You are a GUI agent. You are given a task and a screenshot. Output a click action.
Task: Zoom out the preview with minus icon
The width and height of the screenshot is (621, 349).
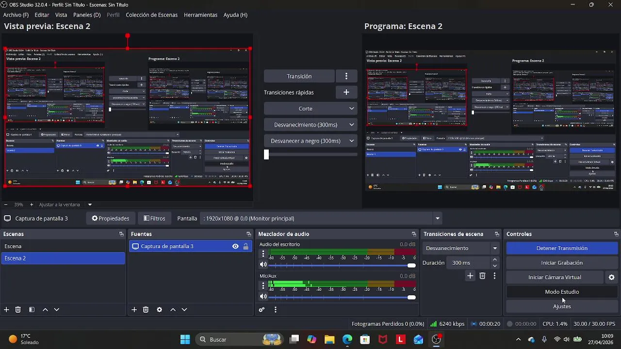pos(5,205)
